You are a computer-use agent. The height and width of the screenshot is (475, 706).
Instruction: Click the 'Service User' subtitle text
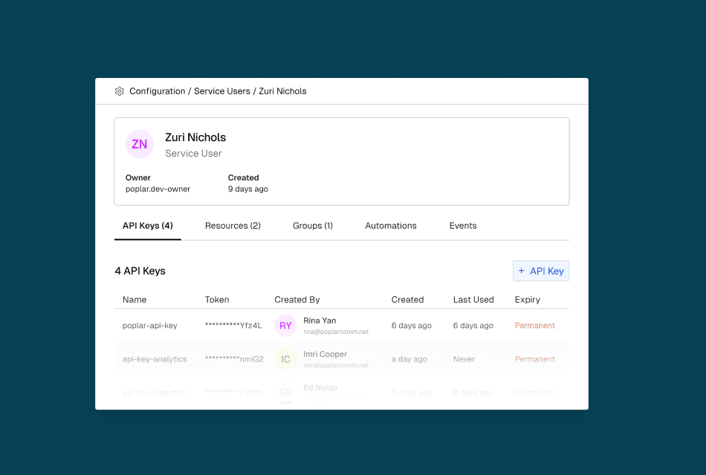pos(193,154)
